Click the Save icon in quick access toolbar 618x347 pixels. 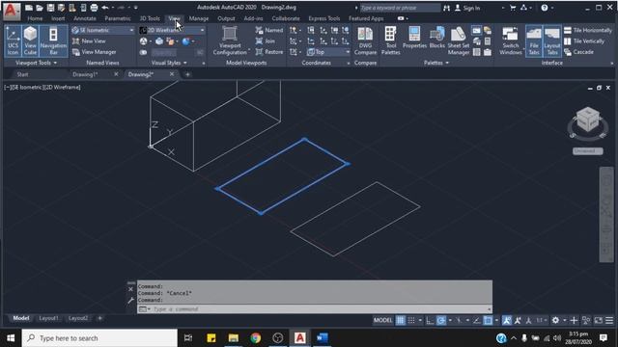point(50,8)
